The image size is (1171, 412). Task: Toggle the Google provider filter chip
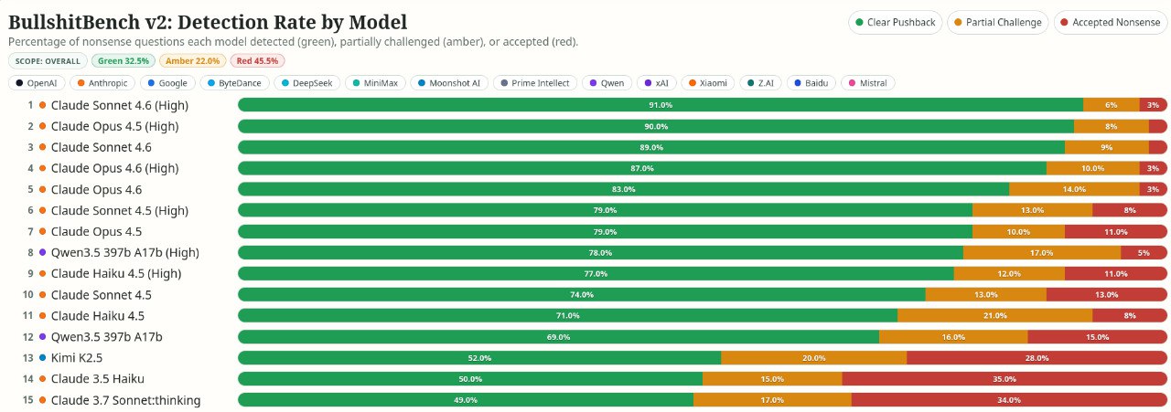[x=167, y=83]
